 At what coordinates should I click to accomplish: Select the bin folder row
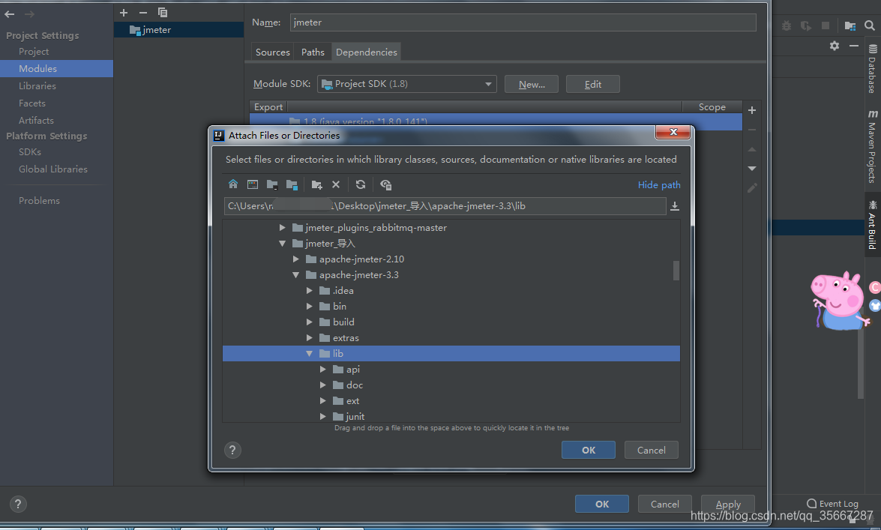451,307
